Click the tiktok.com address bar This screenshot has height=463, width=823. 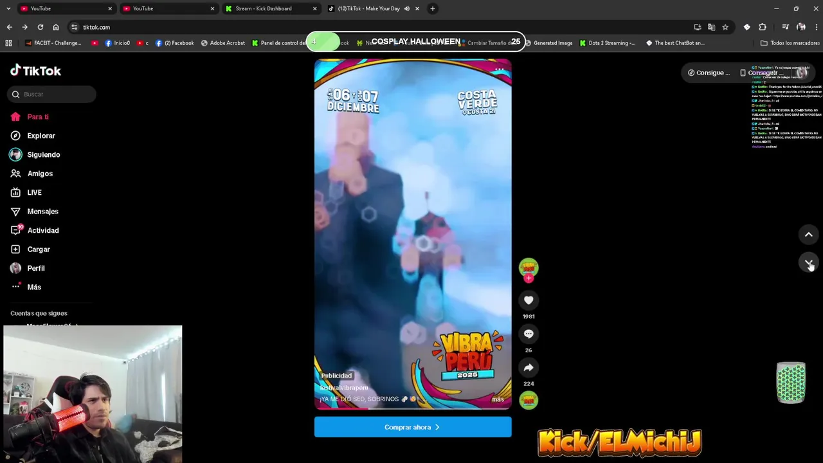pos(379,27)
